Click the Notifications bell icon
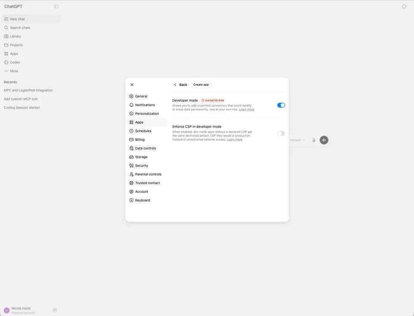414x316 pixels. tap(131, 105)
